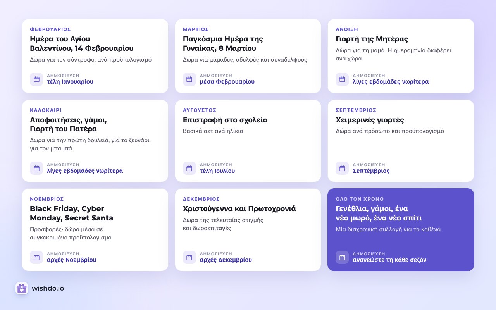Open the Γιορτή της Μητέρας heading
The image size is (496, 310).
[372, 39]
